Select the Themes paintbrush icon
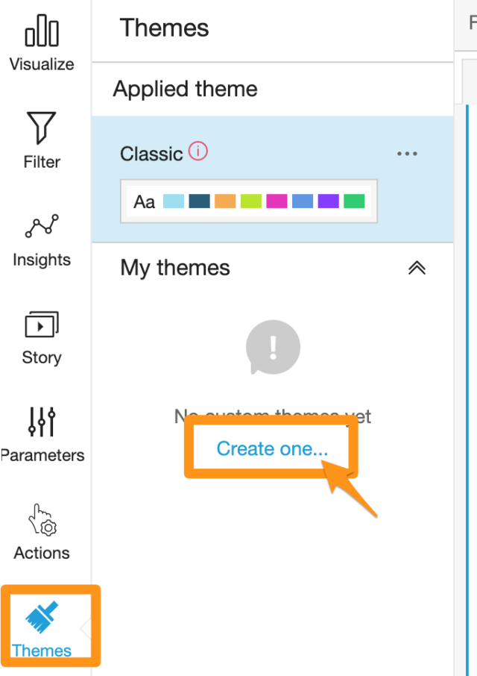The width and height of the screenshot is (477, 676). tap(41, 617)
